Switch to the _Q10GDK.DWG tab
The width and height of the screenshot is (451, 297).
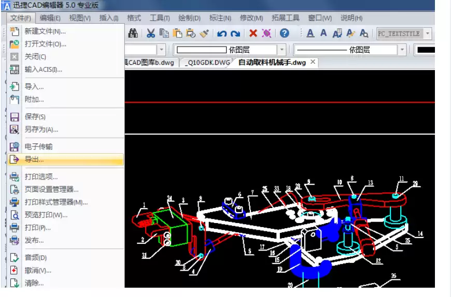tap(207, 63)
